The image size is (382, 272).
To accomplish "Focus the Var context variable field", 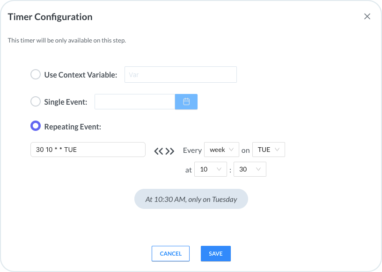I will click(180, 75).
